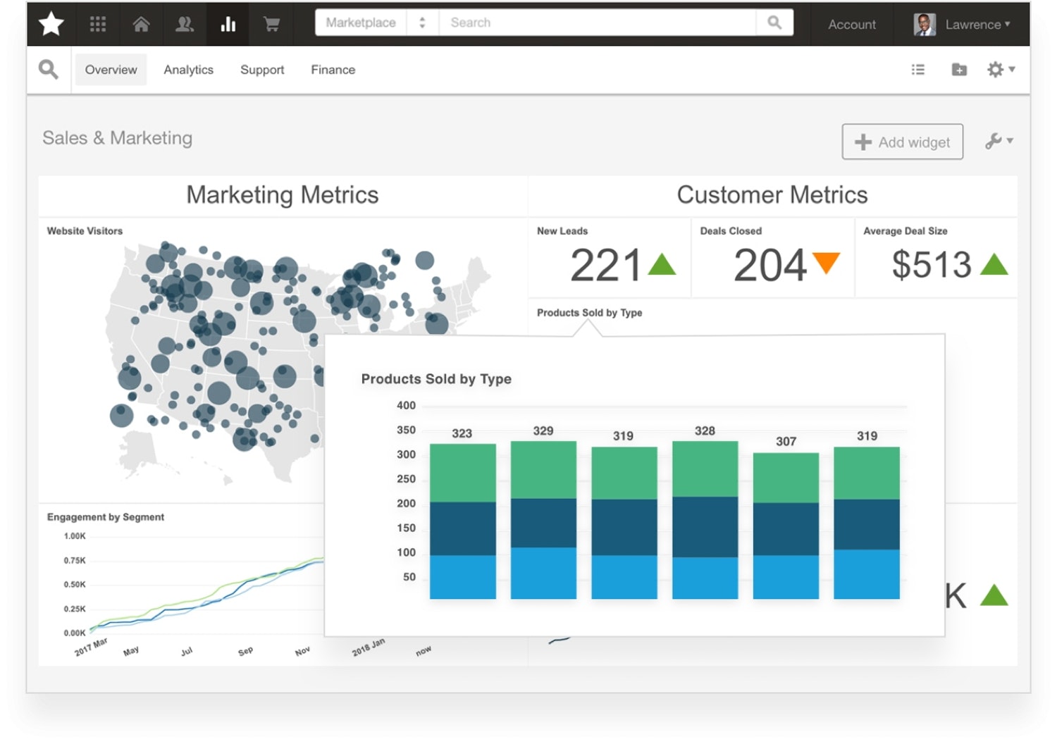This screenshot has width=1057, height=744.
Task: Click the green segment of the 323 bar
Action: (x=462, y=473)
